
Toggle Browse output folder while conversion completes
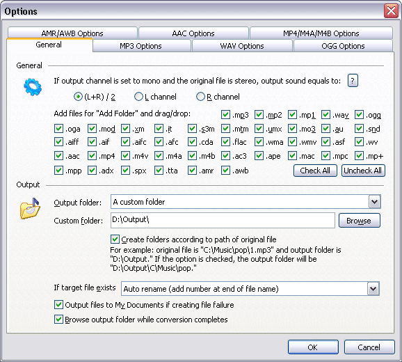click(x=58, y=319)
